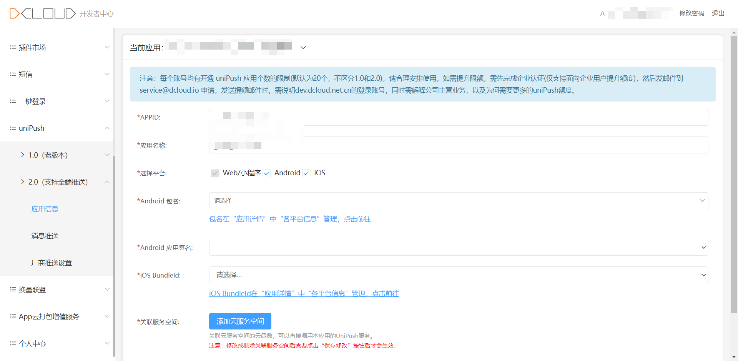738x361 pixels.
Task: Collapse the uniPush menu chevron
Action: pyautogui.click(x=107, y=128)
